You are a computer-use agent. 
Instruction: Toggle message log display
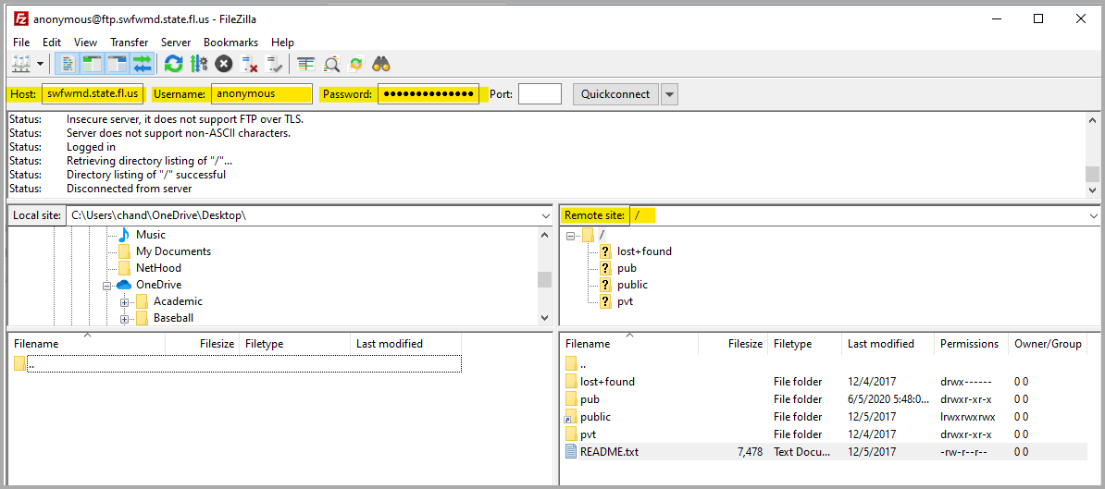click(x=68, y=64)
